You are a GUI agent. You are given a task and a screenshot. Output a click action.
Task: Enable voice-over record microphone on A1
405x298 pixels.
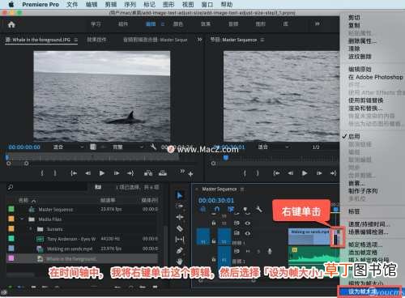pyautogui.click(x=270, y=251)
